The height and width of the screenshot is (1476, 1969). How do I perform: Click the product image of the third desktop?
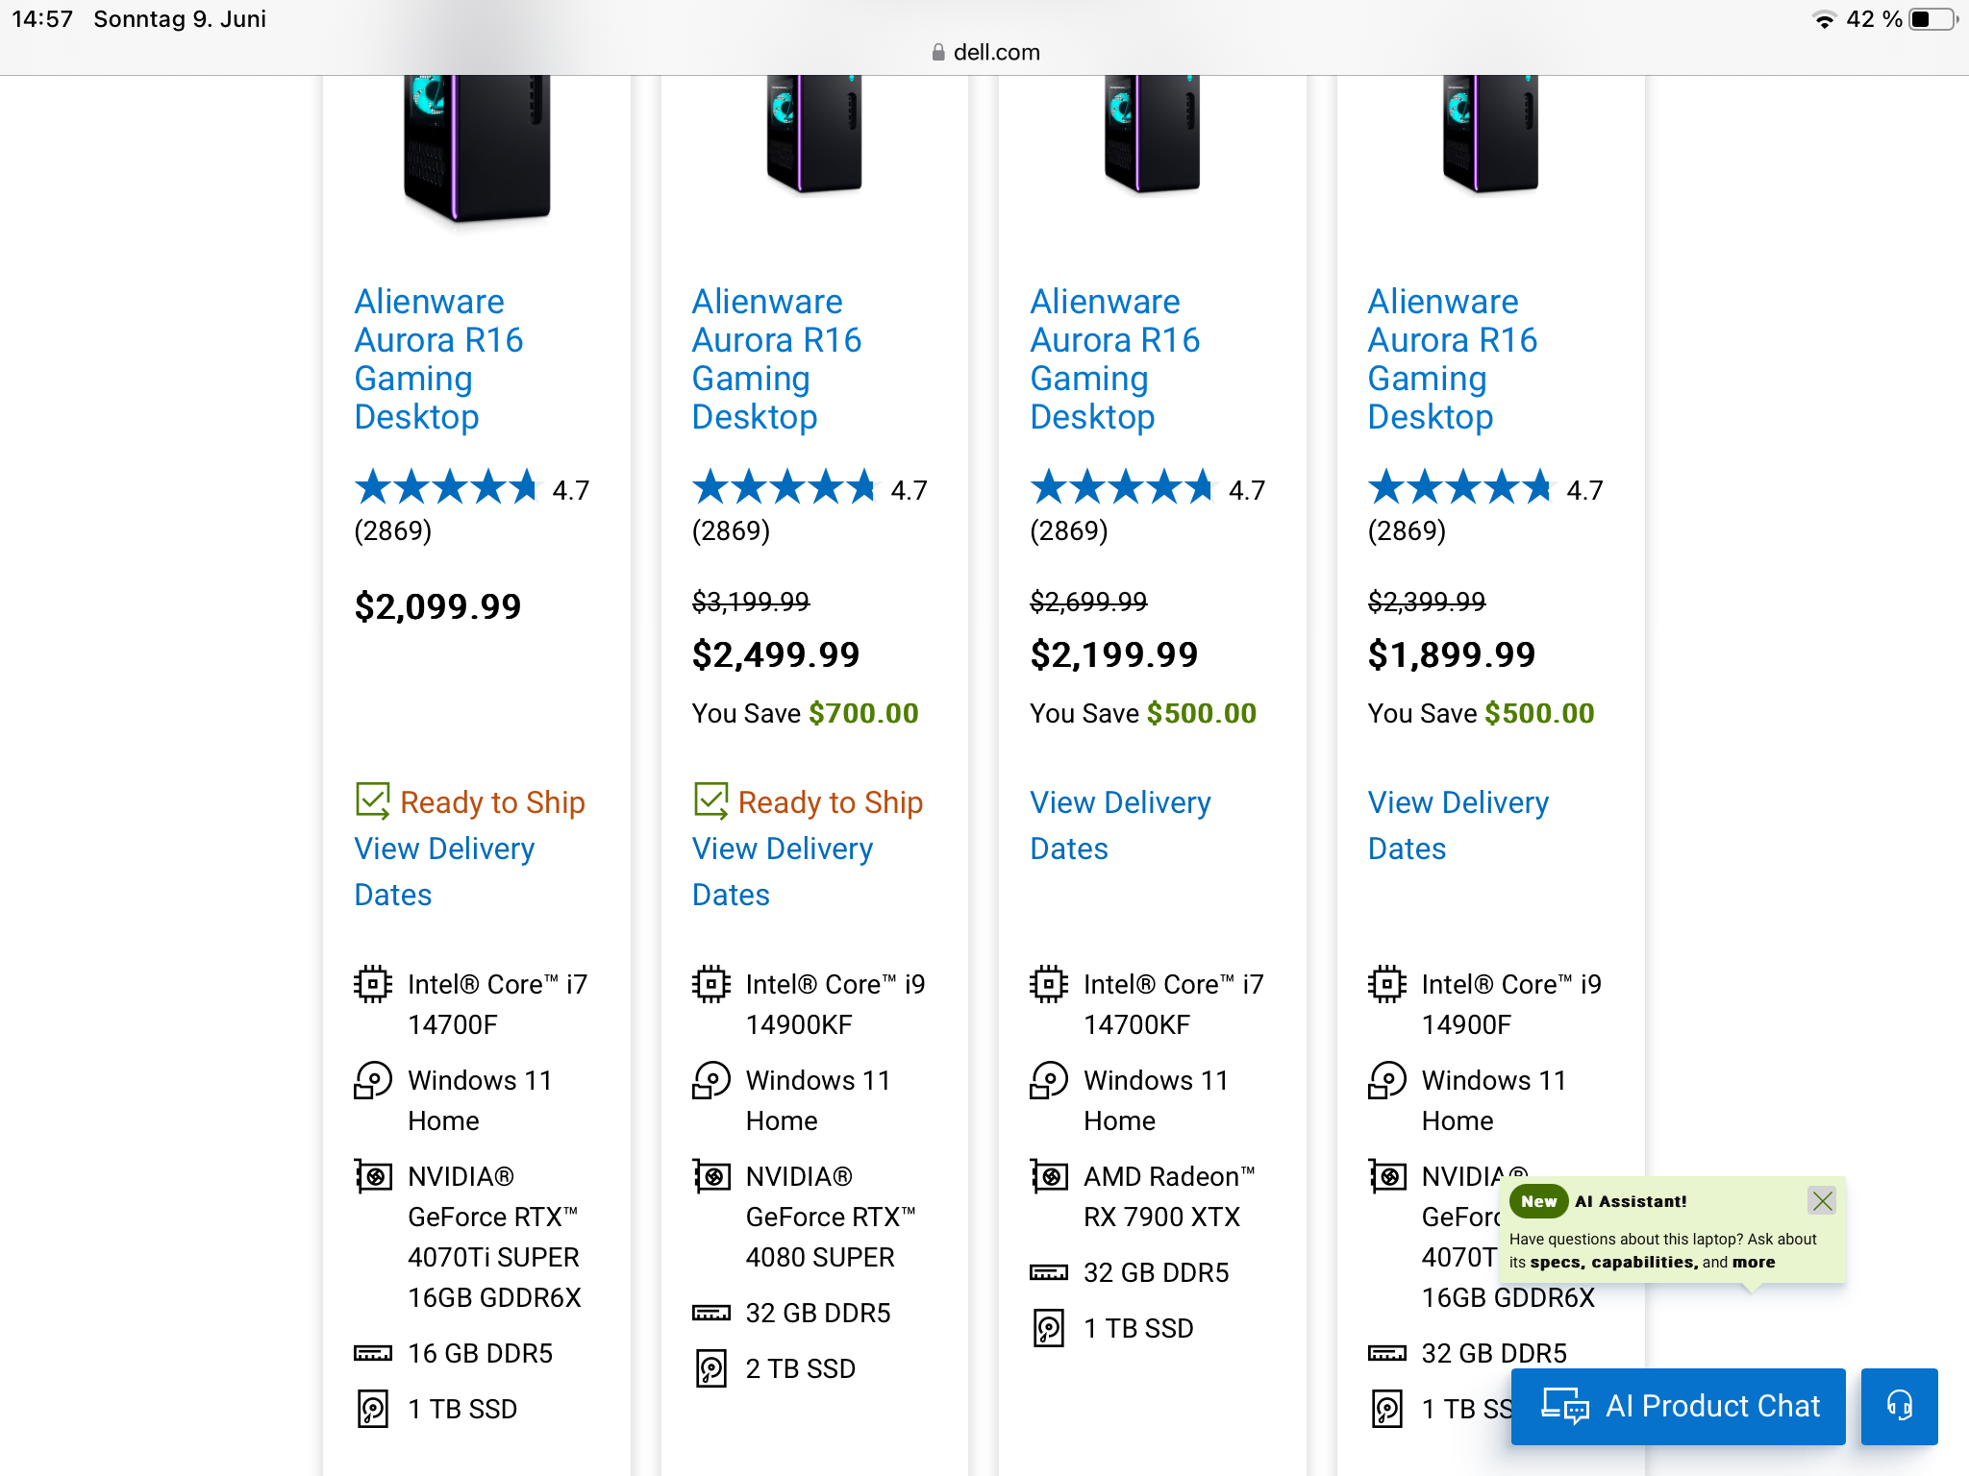(1152, 135)
